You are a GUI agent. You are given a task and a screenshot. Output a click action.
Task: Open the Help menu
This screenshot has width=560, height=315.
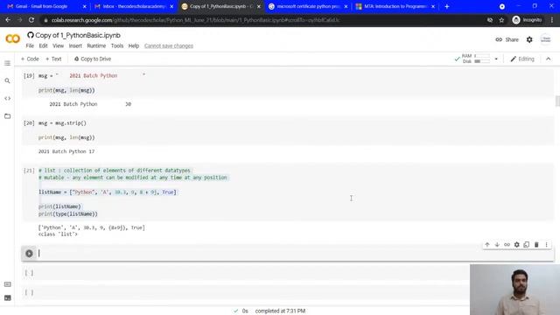pos(134,45)
